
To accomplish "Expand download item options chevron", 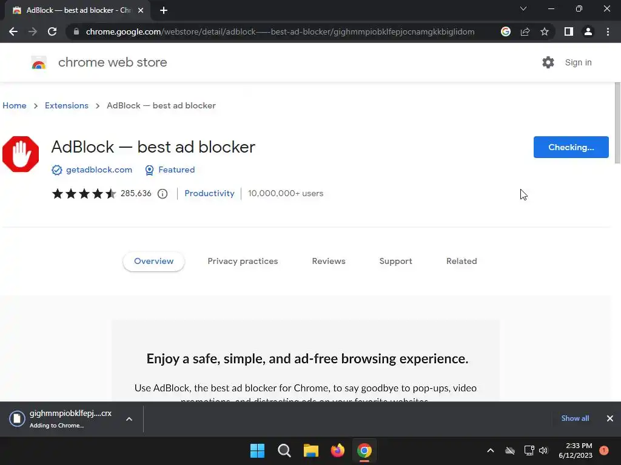I will pyautogui.click(x=129, y=419).
